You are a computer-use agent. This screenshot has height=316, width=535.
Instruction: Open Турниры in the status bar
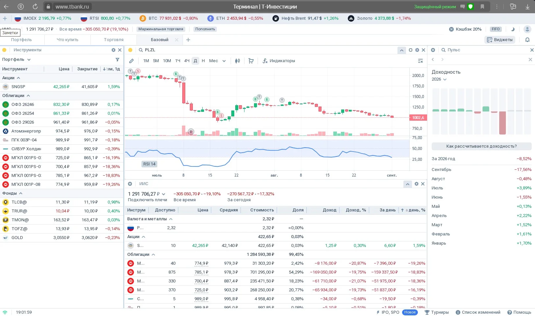point(437,312)
